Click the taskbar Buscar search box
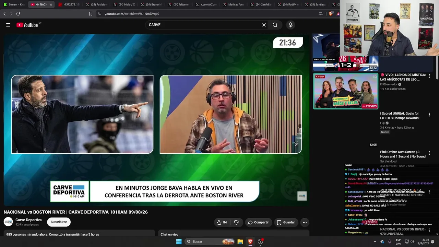Viewport: 439px width, 247px height. click(x=210, y=242)
